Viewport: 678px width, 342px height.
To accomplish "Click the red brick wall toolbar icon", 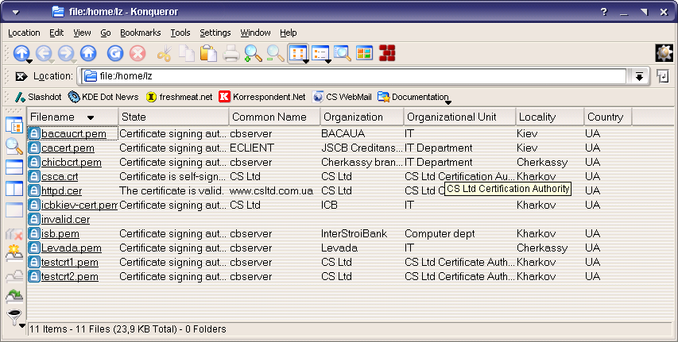I will (387, 53).
